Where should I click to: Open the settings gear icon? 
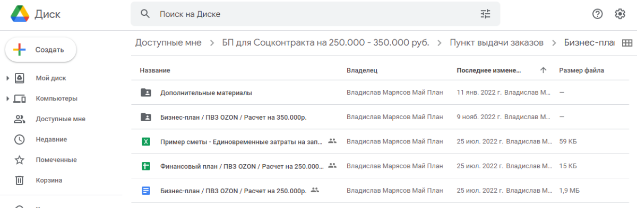click(620, 14)
